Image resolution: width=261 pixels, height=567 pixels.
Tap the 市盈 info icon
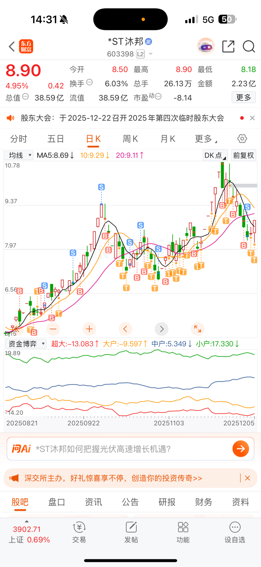click(x=158, y=96)
